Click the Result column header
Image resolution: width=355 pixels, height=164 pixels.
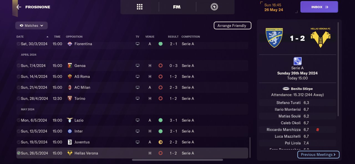point(173,37)
